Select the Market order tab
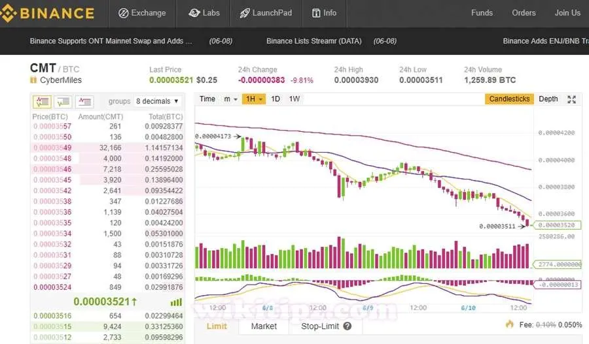This screenshot has height=344, width=589. [264, 326]
